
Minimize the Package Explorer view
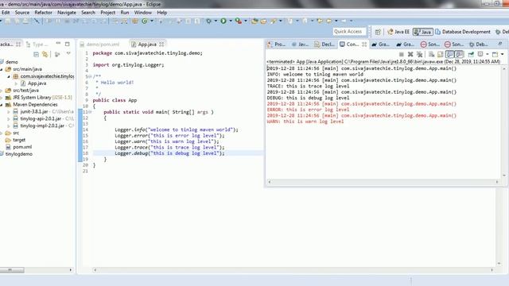58,44
